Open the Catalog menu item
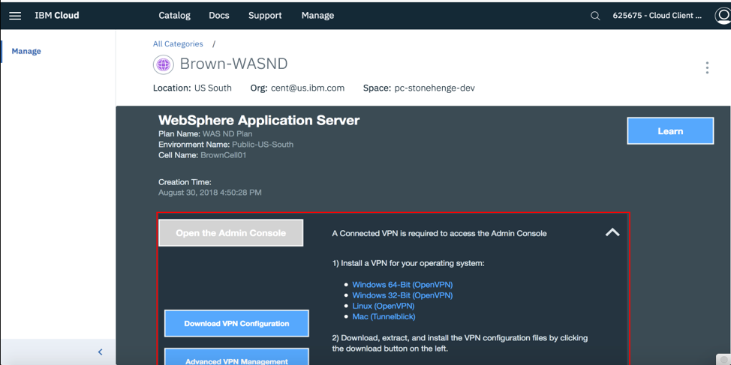Screen dimensions: 731x365 [x=174, y=16]
